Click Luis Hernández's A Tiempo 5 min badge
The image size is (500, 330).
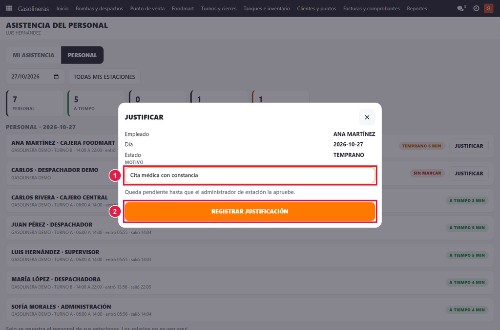pyautogui.click(x=467, y=255)
